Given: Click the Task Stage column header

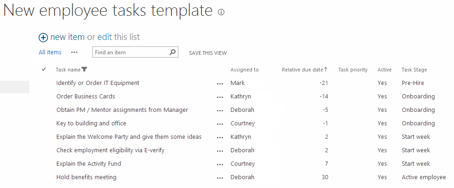Looking at the screenshot, I should pyautogui.click(x=414, y=70).
